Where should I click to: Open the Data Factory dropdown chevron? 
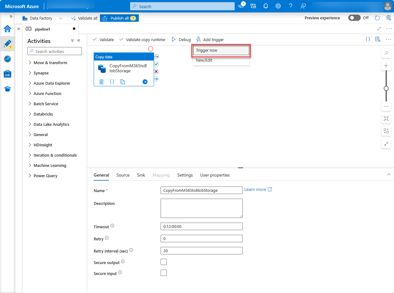[60, 18]
